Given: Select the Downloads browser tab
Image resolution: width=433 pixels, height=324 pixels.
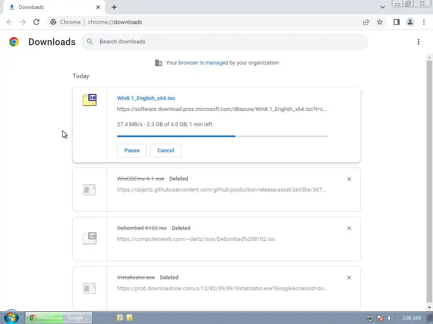Looking at the screenshot, I should 54,7.
